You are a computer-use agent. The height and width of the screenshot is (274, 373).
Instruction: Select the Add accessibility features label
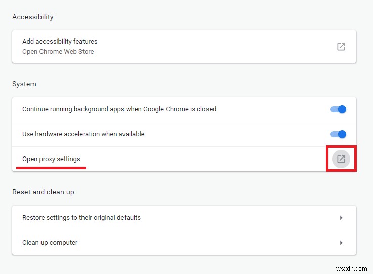[60, 41]
